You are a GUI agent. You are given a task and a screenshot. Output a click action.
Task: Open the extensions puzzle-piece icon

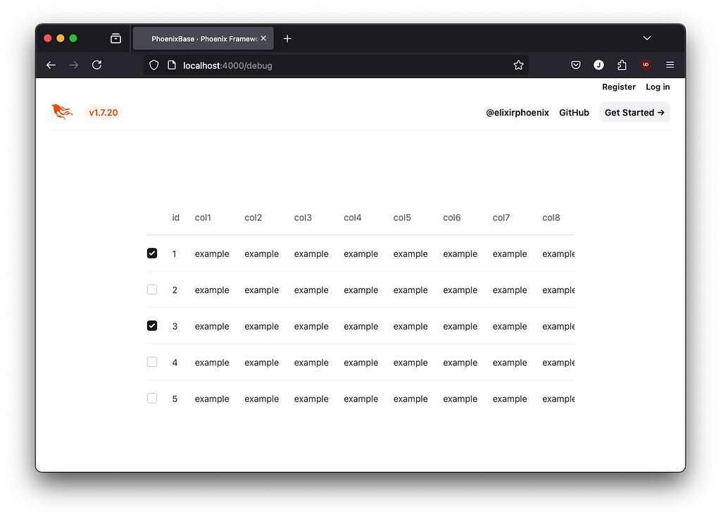click(622, 64)
